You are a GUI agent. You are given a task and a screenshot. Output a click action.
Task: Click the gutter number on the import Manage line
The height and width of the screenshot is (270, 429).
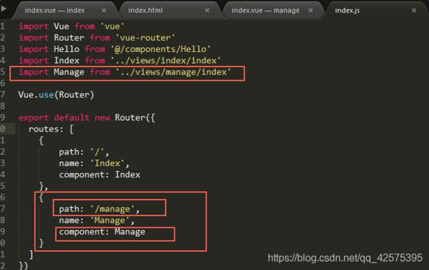coord(3,72)
